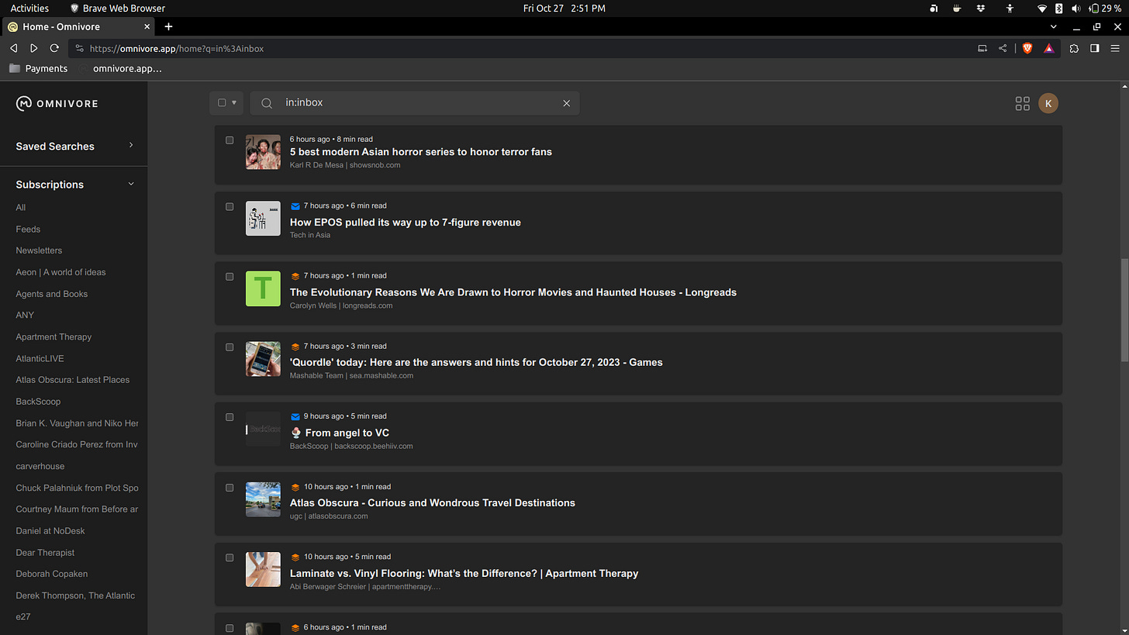Click the volume speaker icon in top bar
Image resolution: width=1129 pixels, height=635 pixels.
pos(1076,8)
